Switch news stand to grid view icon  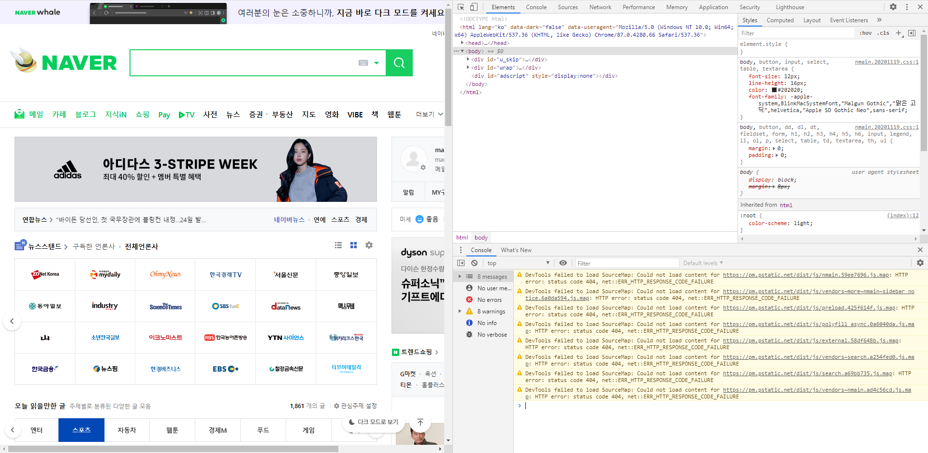(x=353, y=245)
